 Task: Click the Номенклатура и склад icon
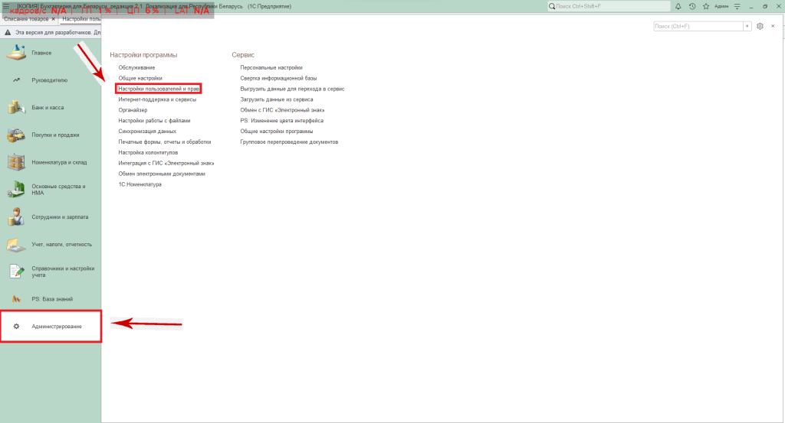point(16,162)
